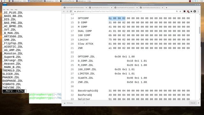Bookmark this page with the star icon
Image resolution: width=204 pixels, height=115 pixels.
click(x=180, y=11)
